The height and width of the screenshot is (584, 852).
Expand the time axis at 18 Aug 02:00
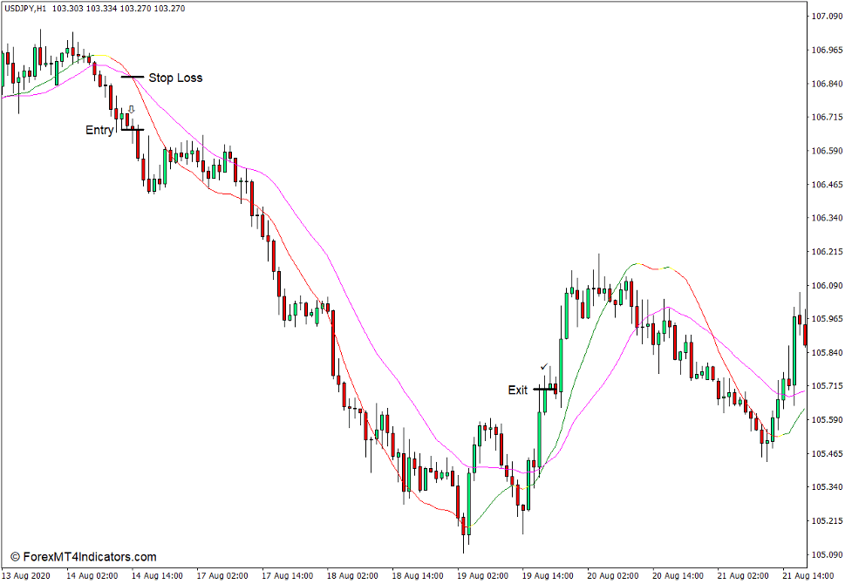(353, 574)
